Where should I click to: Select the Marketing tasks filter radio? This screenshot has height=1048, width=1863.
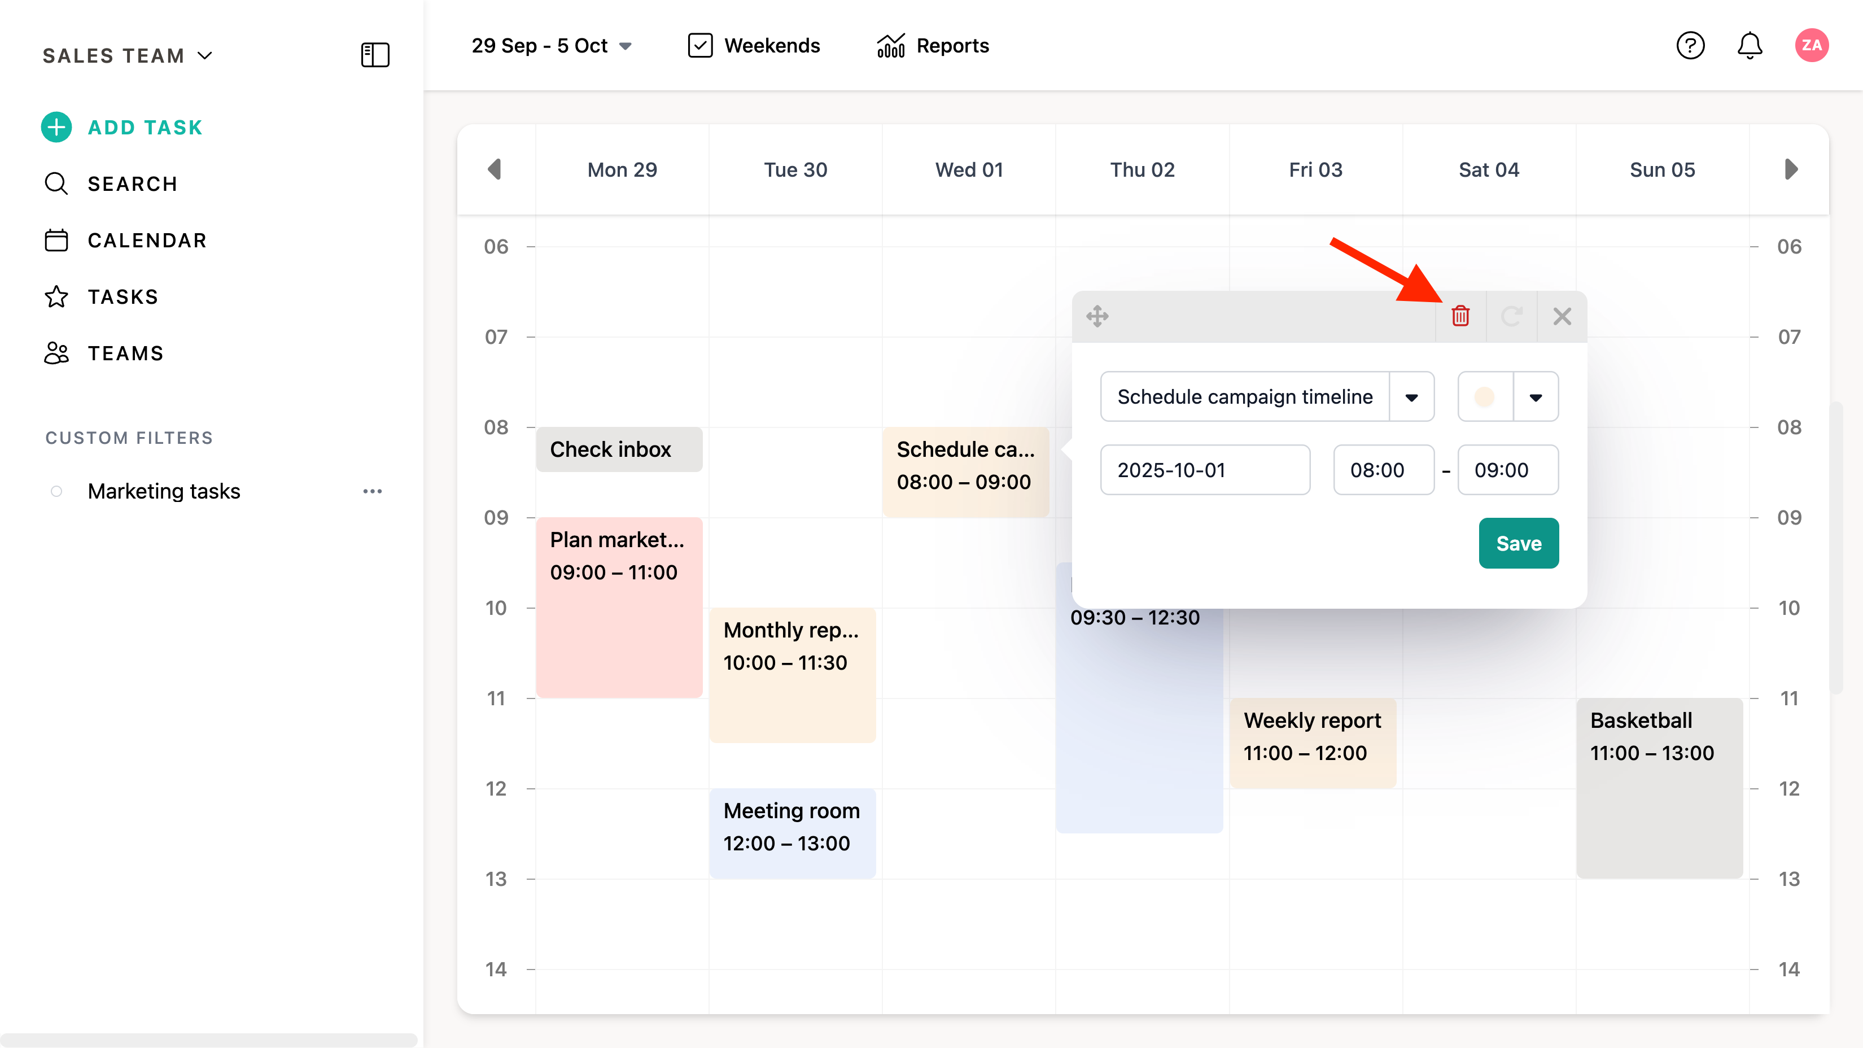(x=56, y=491)
